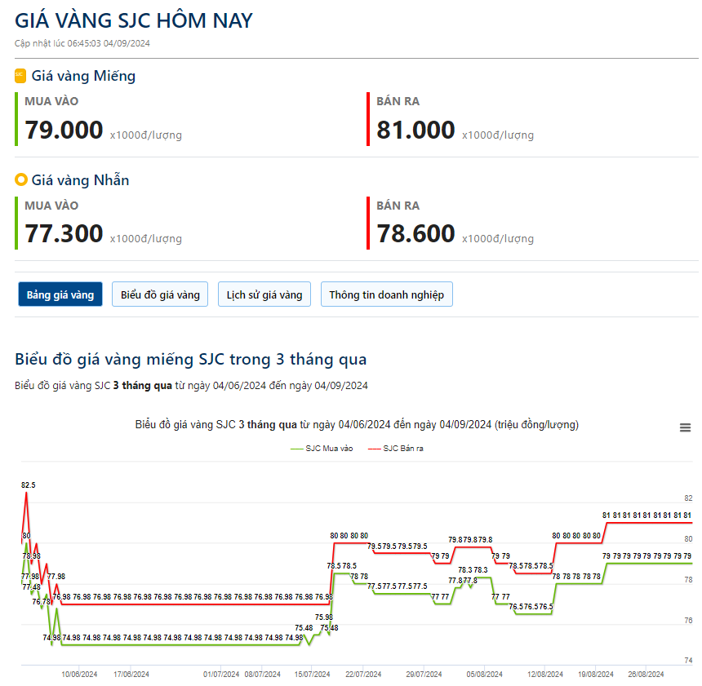Click the gold ring icon beside Giá vàng Nhẫn

(20, 179)
